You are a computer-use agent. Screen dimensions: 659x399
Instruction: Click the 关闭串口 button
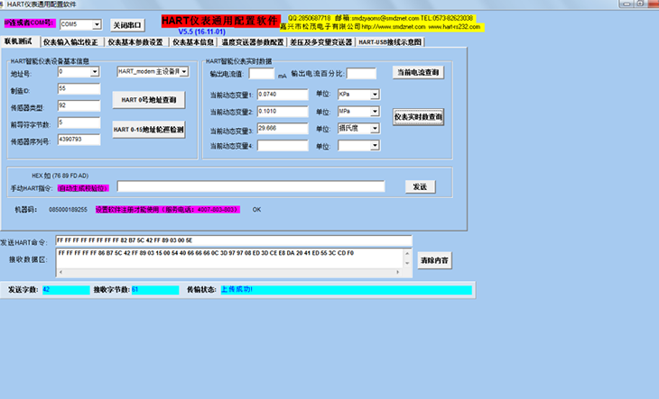131,23
